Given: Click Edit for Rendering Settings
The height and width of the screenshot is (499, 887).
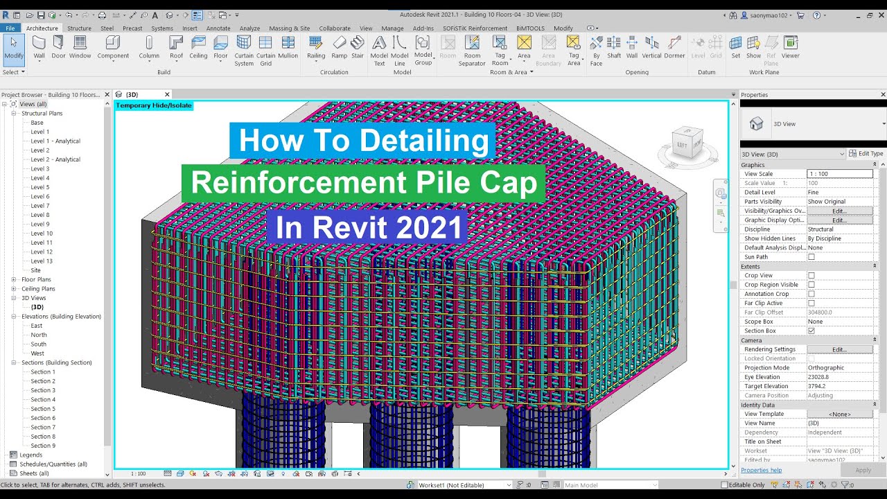Looking at the screenshot, I should pos(839,349).
